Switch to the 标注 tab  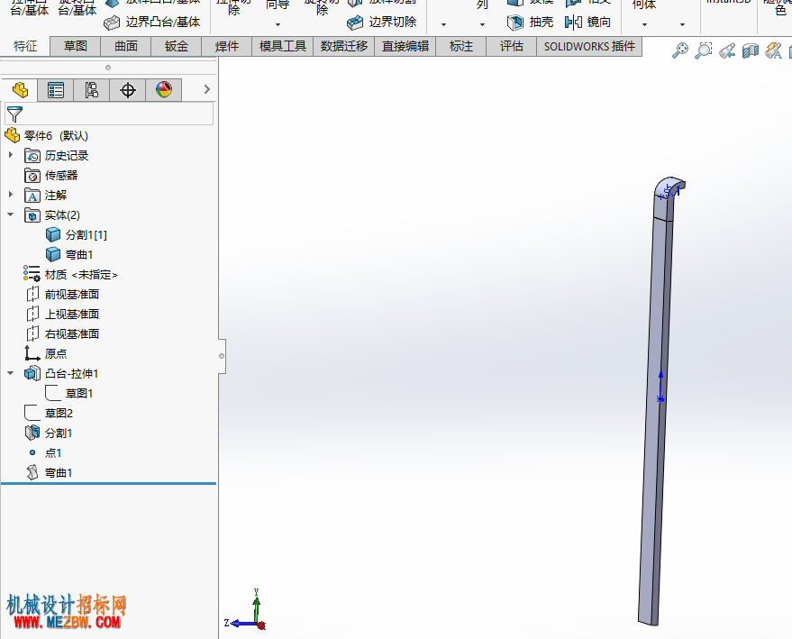point(461,47)
